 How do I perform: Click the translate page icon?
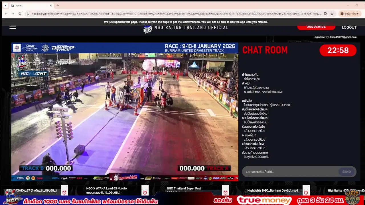point(326,14)
